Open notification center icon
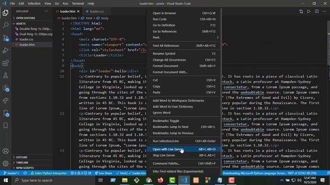This screenshot has height=185, width=330. (x=323, y=180)
